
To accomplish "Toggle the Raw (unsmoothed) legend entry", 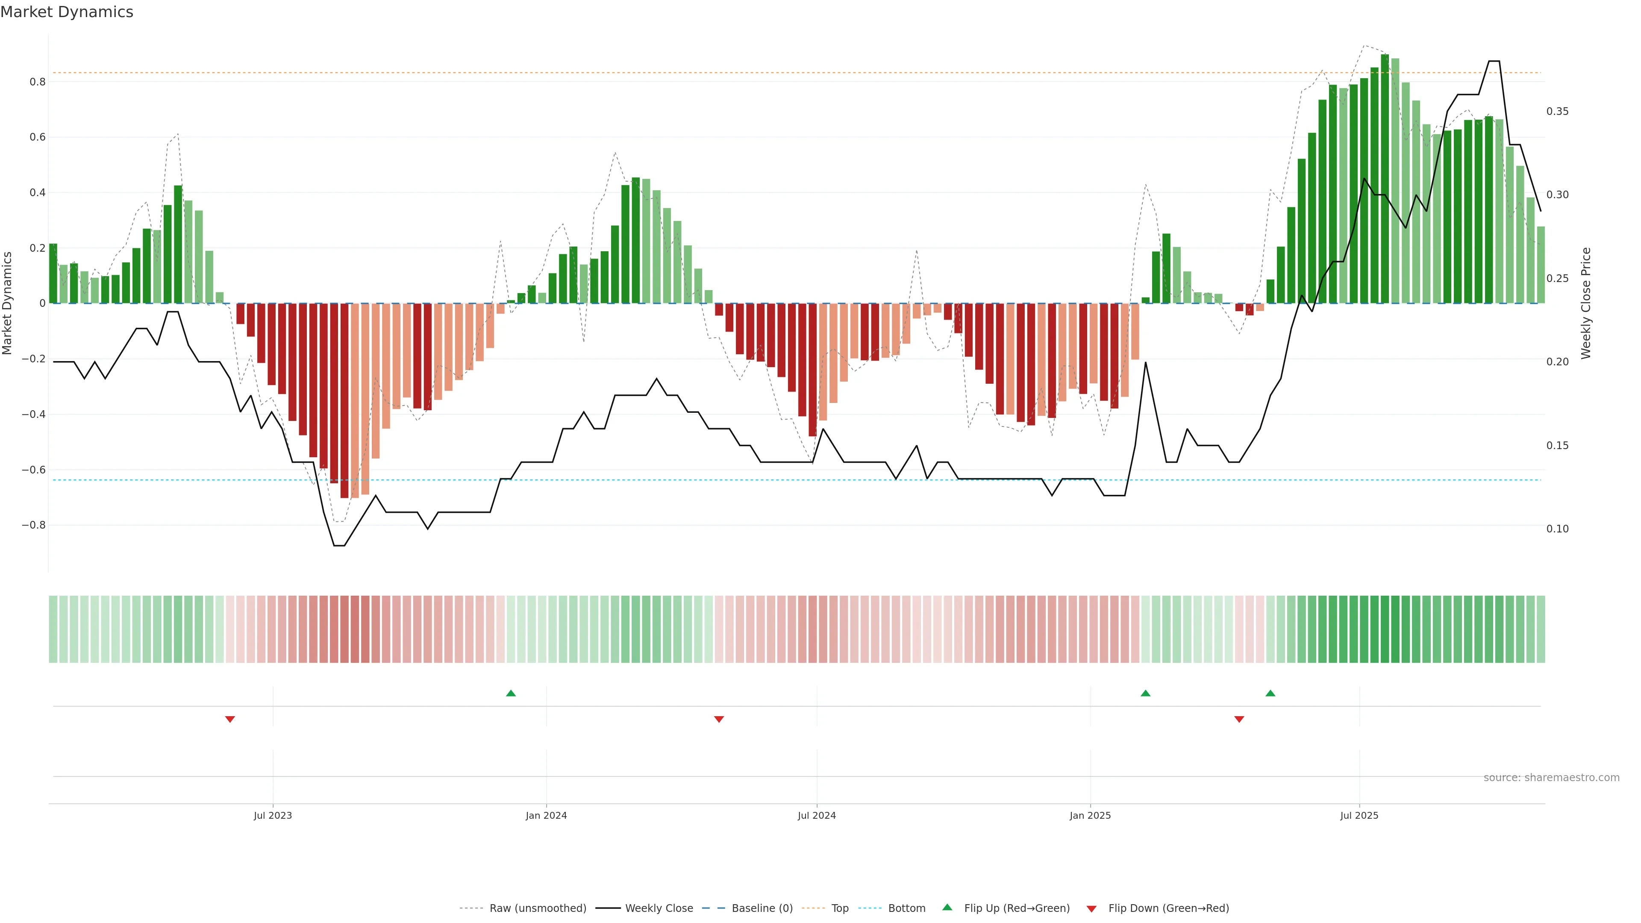I will [538, 908].
